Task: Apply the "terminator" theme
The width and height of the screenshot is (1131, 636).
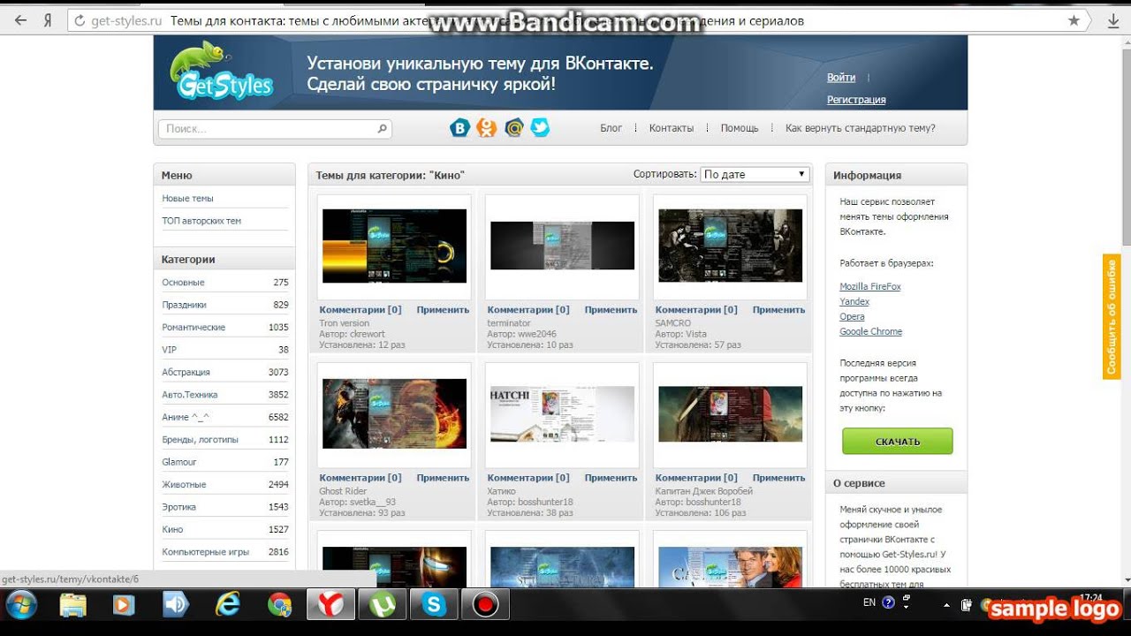Action: (x=611, y=310)
